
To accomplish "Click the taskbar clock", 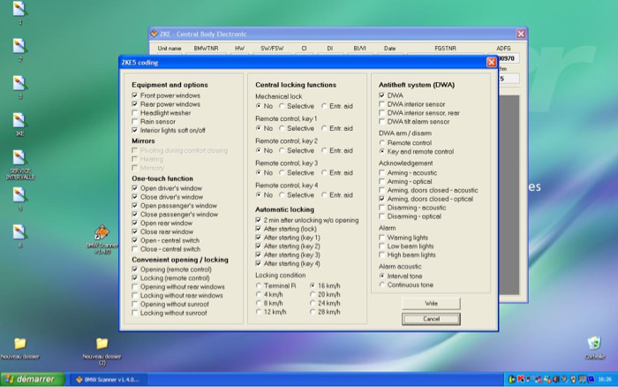I will click(x=605, y=380).
